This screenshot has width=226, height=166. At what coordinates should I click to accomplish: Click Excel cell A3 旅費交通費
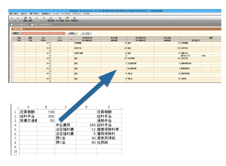coord(28,121)
